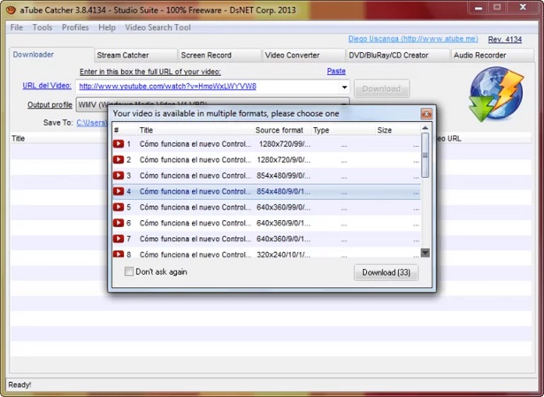Click the globe lightning download logo
Viewport: 544px width, 397px height.
(x=496, y=94)
